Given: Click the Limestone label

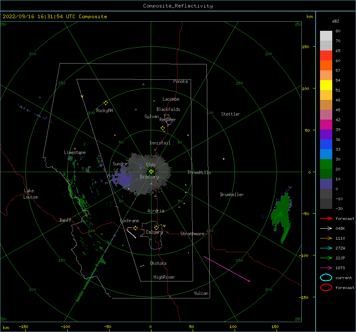Looking at the screenshot, I should point(75,152).
